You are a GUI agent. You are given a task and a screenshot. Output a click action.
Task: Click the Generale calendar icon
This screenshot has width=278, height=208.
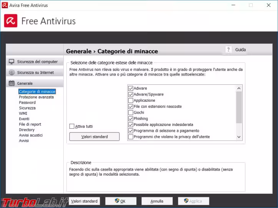(12, 83)
